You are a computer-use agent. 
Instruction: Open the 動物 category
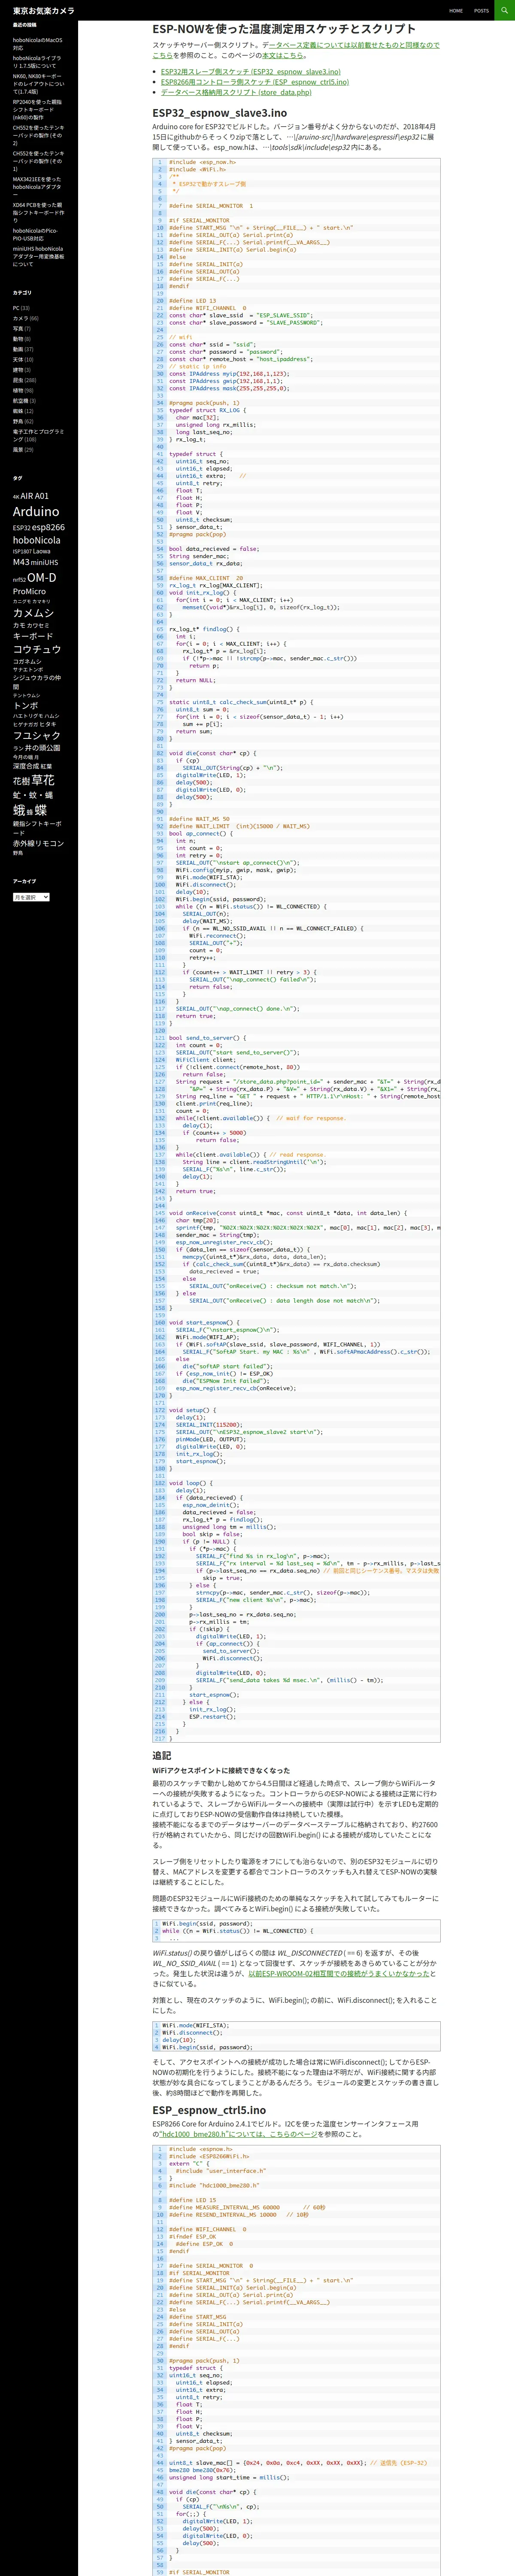17,339
